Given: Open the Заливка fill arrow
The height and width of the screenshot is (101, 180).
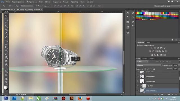Looking at the screenshot, I should pyautogui.click(x=179, y=69).
